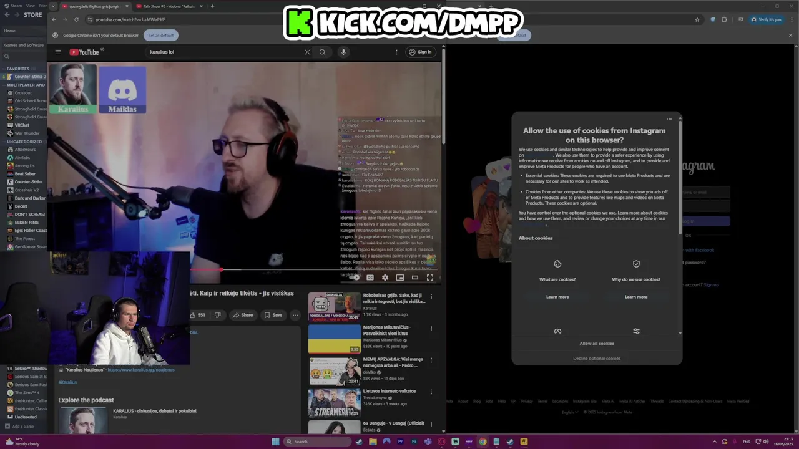Open Steam menu in Steam window
The image size is (799, 449).
[x=14, y=6]
